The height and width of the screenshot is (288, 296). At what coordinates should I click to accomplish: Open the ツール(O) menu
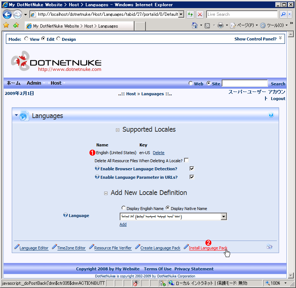click(x=274, y=25)
